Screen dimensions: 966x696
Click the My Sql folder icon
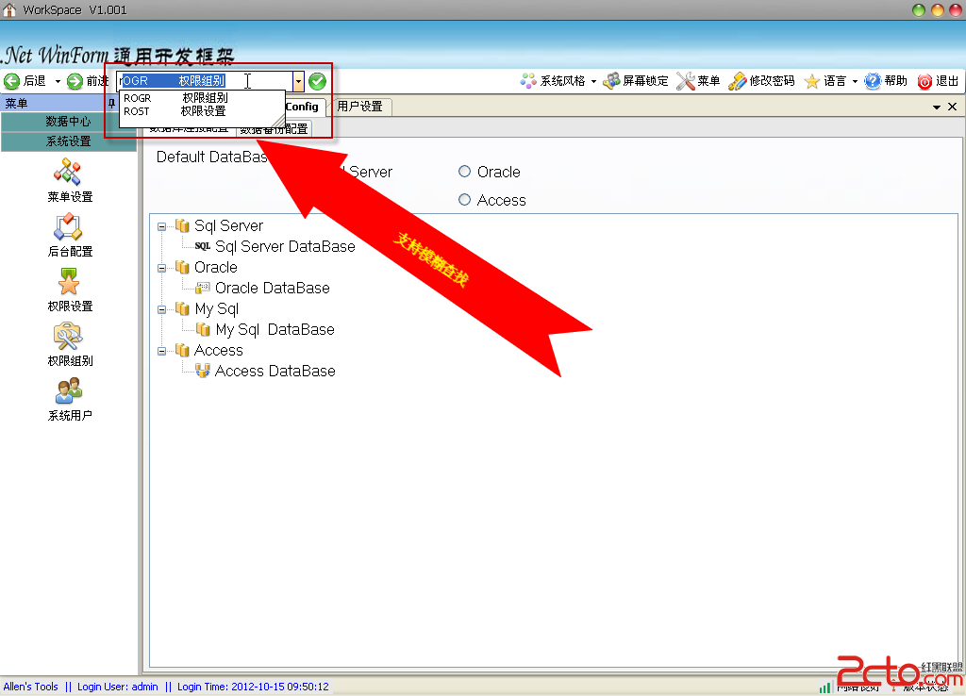pyautogui.click(x=182, y=308)
